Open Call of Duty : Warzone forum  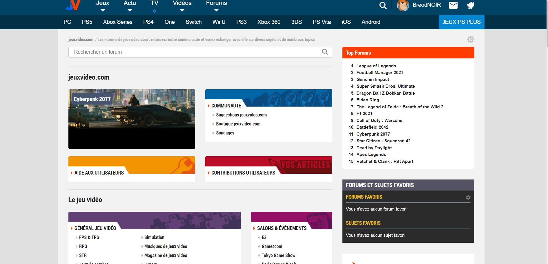pyautogui.click(x=379, y=121)
